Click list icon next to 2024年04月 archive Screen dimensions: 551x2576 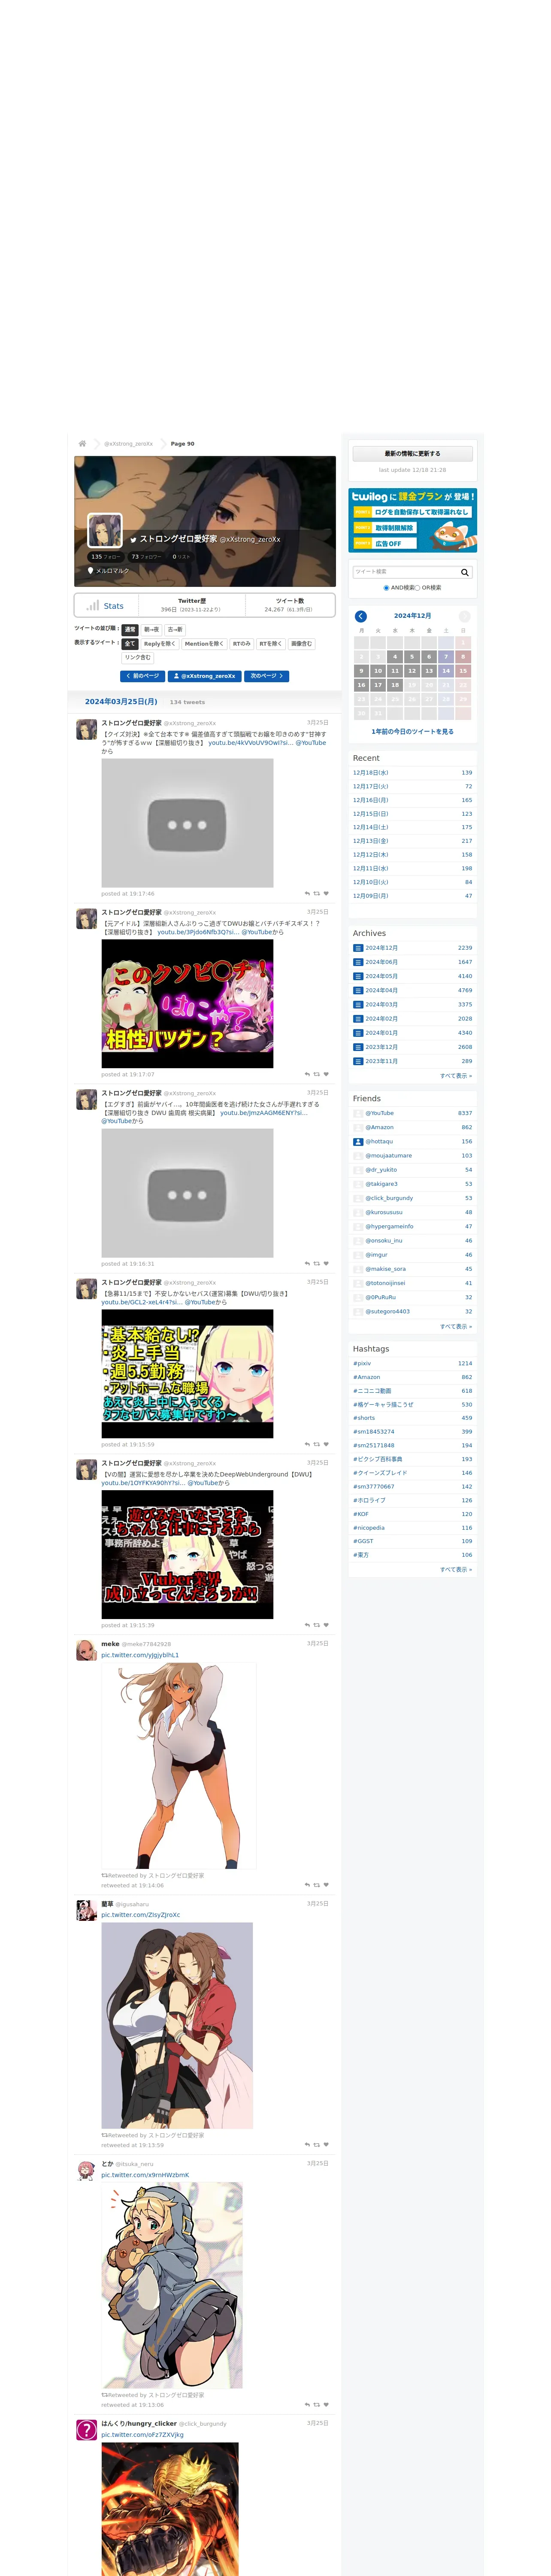[358, 990]
